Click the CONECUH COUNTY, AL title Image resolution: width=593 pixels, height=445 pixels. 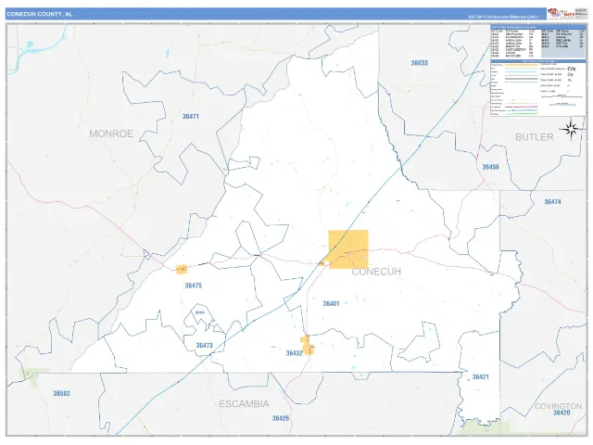pyautogui.click(x=39, y=14)
